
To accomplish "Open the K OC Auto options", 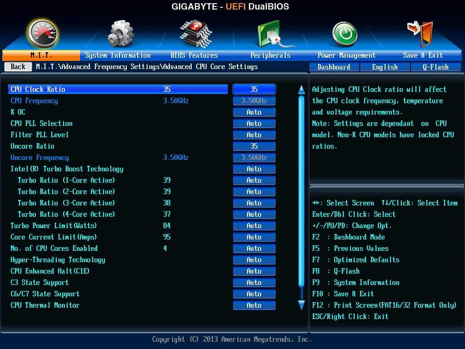I will pos(254,112).
